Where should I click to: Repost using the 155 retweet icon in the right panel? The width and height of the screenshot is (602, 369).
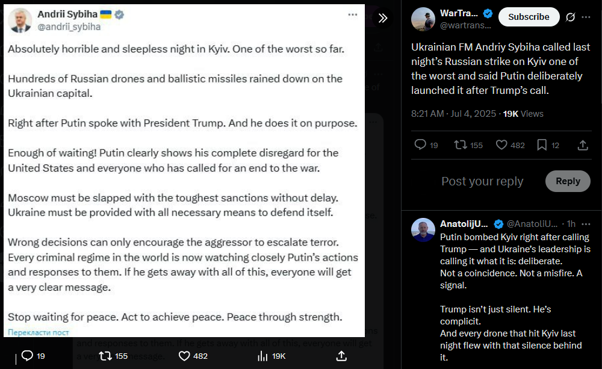(x=461, y=144)
